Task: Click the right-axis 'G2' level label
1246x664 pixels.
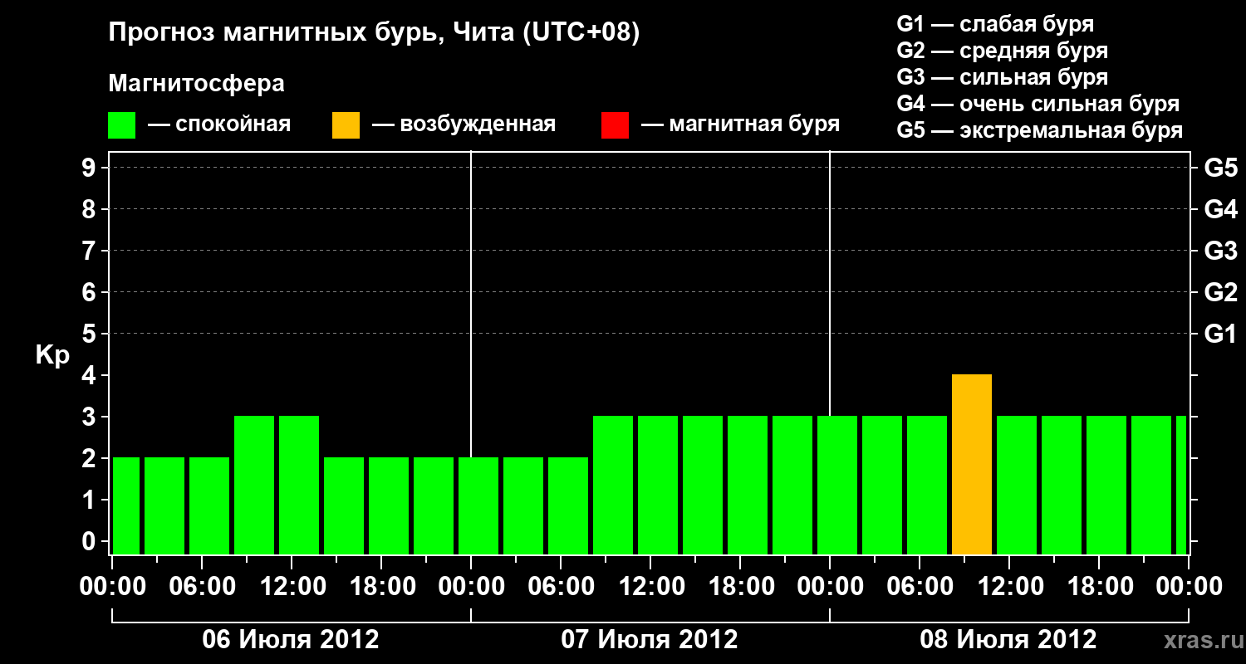Action: point(1221,292)
